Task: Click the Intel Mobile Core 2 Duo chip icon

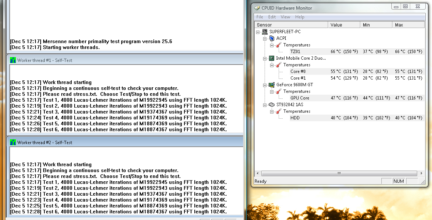Action: tap(271, 58)
